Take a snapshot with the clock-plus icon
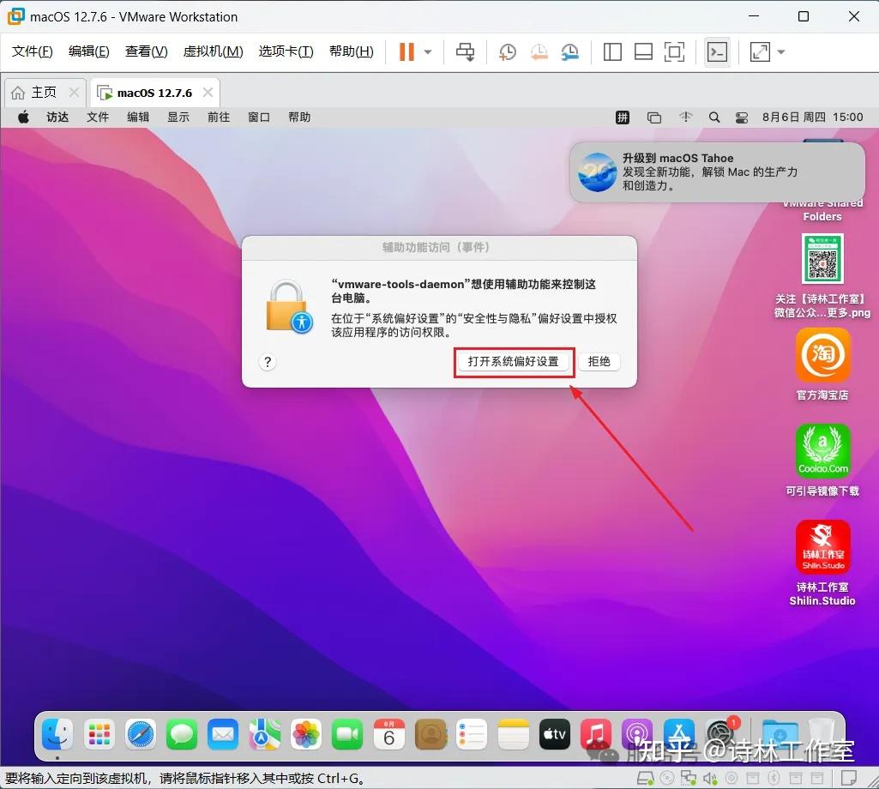879x789 pixels. click(x=508, y=52)
